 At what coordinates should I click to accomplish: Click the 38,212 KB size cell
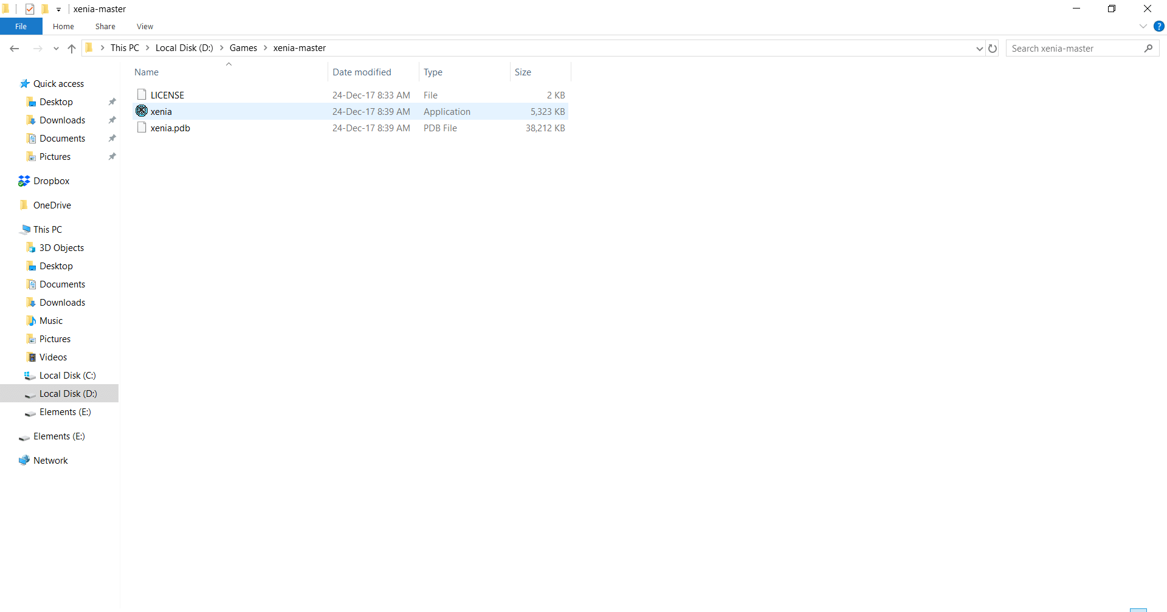coord(545,128)
